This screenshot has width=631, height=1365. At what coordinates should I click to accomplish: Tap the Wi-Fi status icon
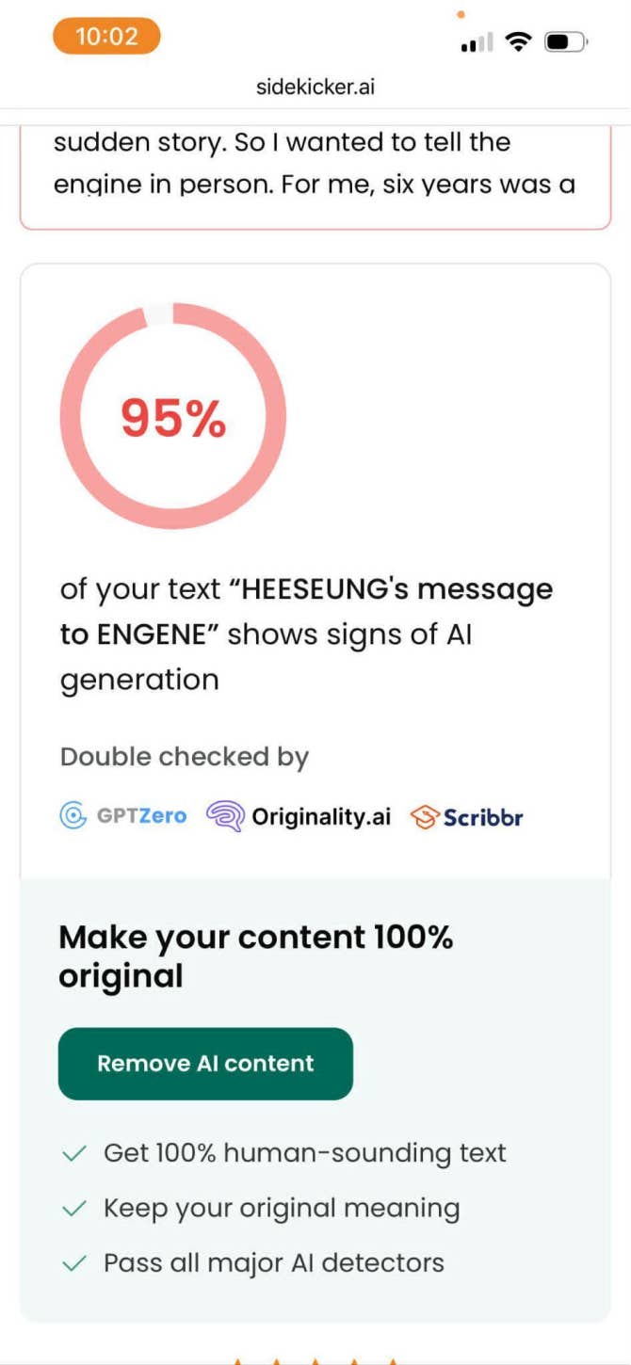(517, 41)
